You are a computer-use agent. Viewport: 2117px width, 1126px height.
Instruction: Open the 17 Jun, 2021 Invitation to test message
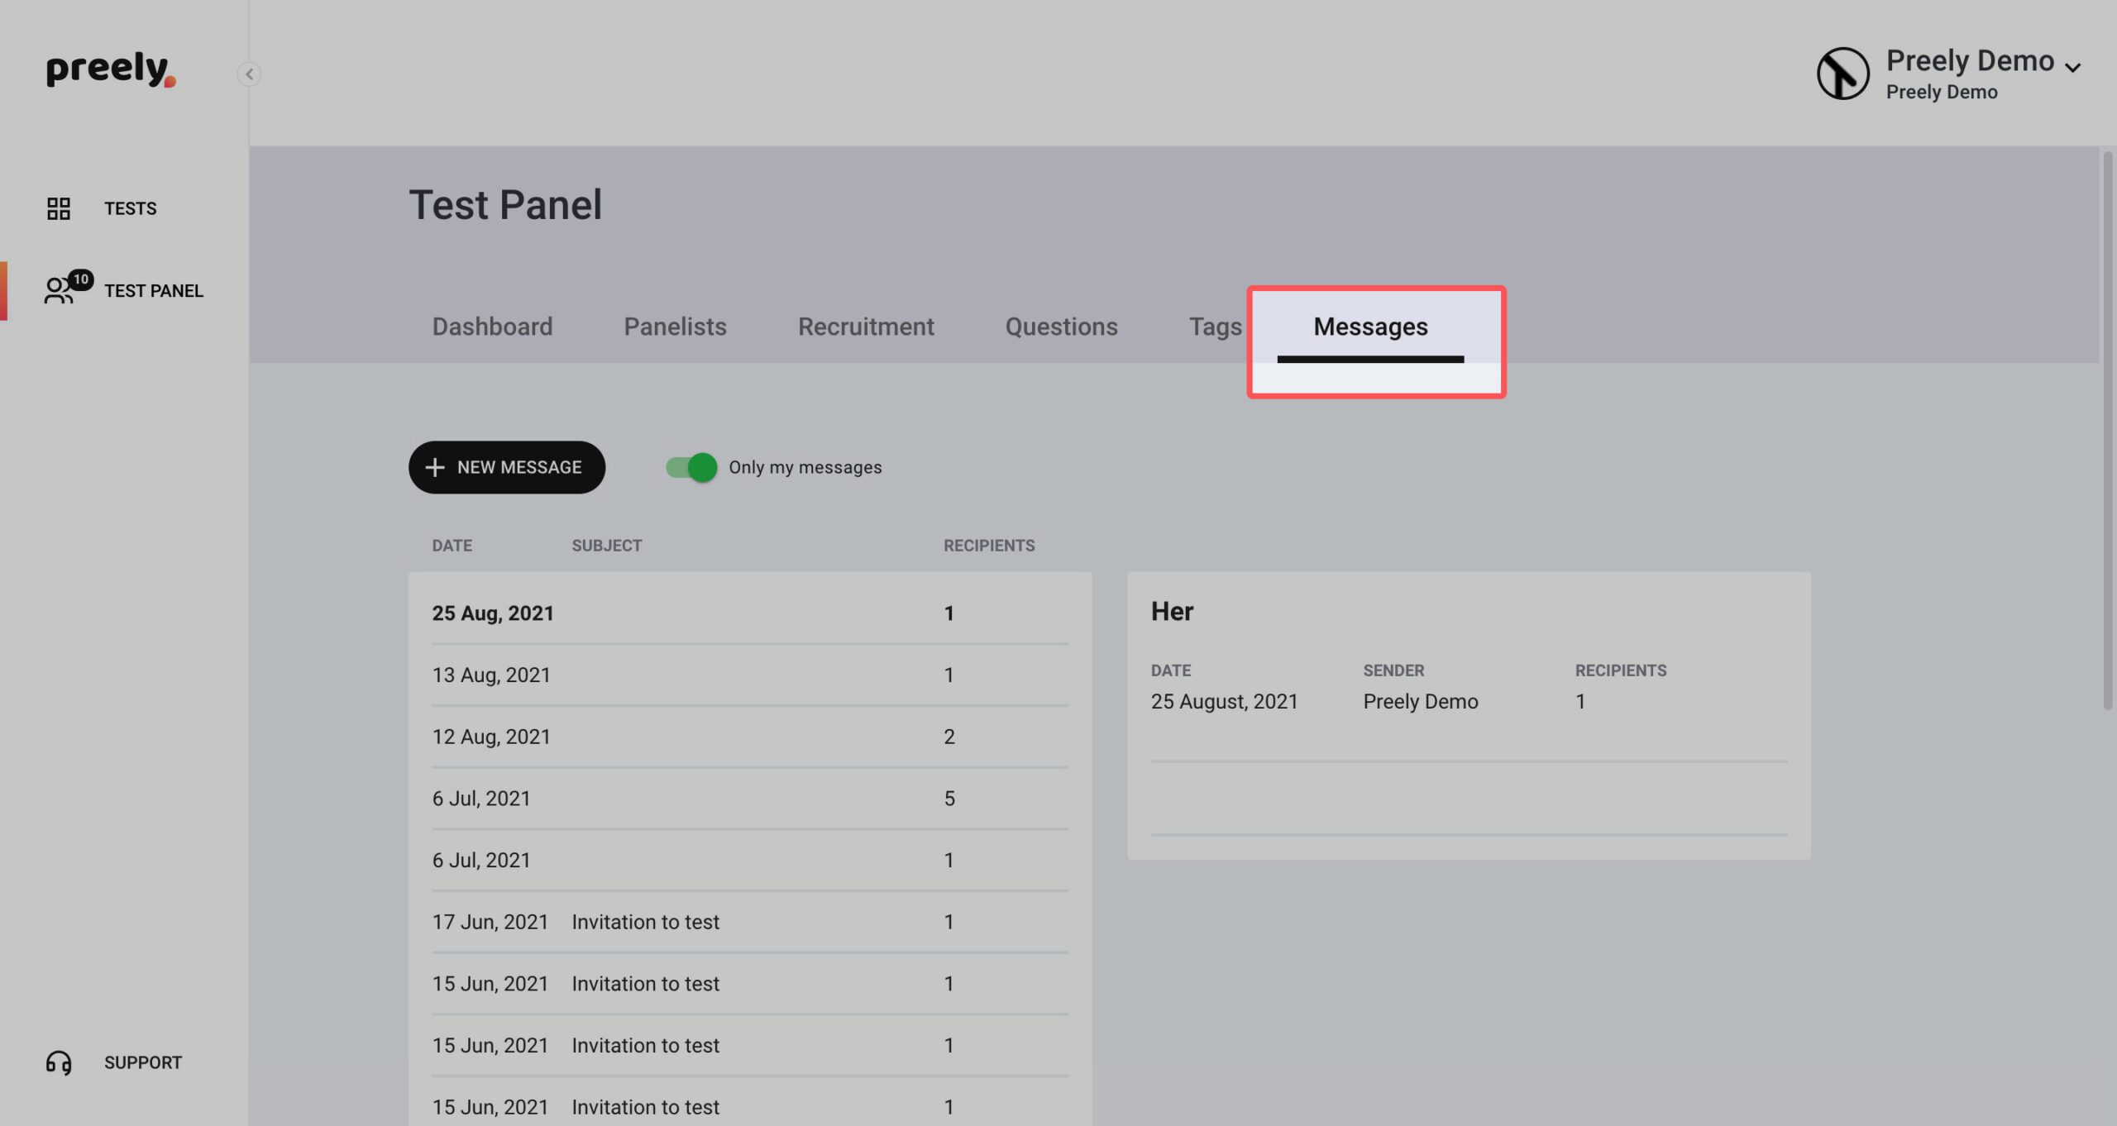(x=750, y=922)
